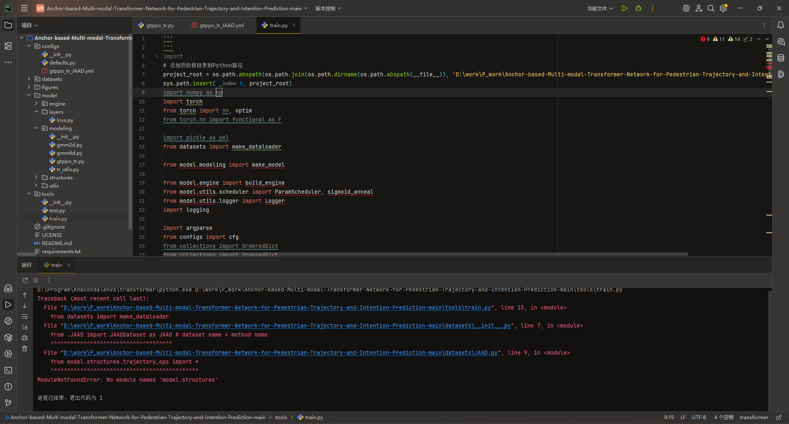The width and height of the screenshot is (789, 424).
Task: Jump down the stack trace arrow
Action: click(25, 306)
